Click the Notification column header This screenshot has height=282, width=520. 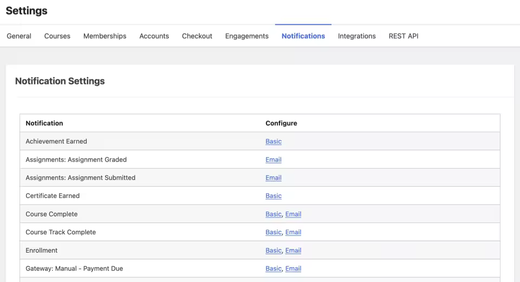pos(44,123)
